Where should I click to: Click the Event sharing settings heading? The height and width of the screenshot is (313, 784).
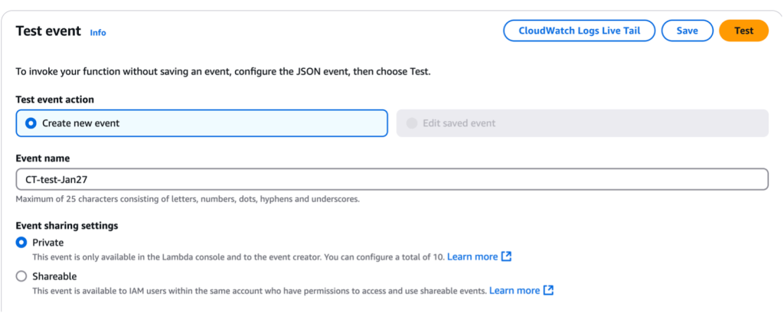click(66, 226)
